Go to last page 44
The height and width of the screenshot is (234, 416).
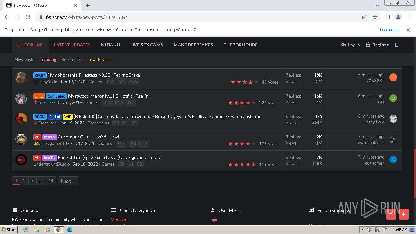51,181
